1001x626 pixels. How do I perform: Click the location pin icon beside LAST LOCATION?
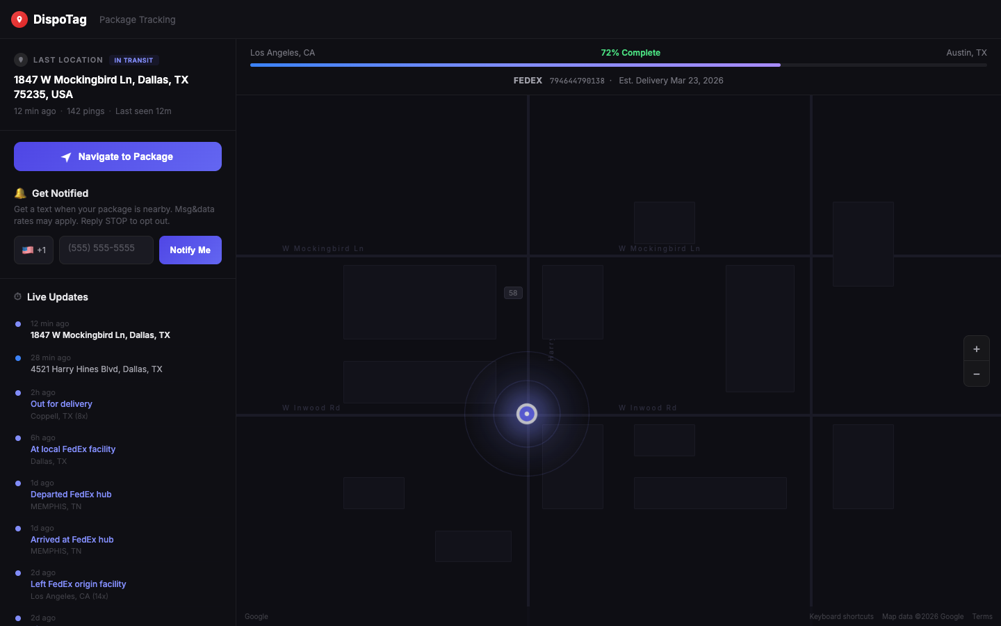[x=19, y=60]
